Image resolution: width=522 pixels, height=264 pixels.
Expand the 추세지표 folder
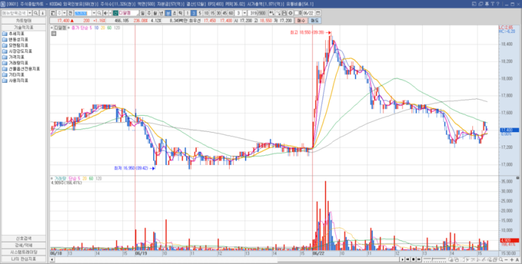coord(17,34)
